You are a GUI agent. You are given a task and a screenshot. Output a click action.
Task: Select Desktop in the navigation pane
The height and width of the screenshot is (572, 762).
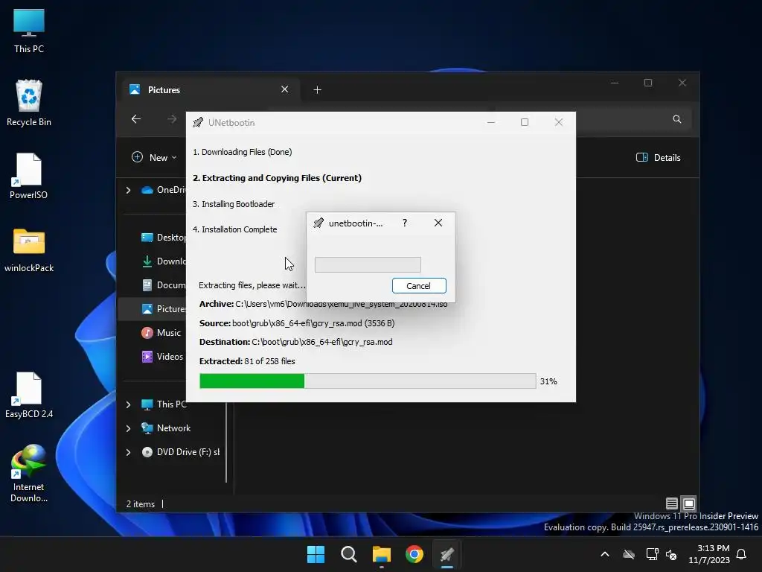coord(163,238)
